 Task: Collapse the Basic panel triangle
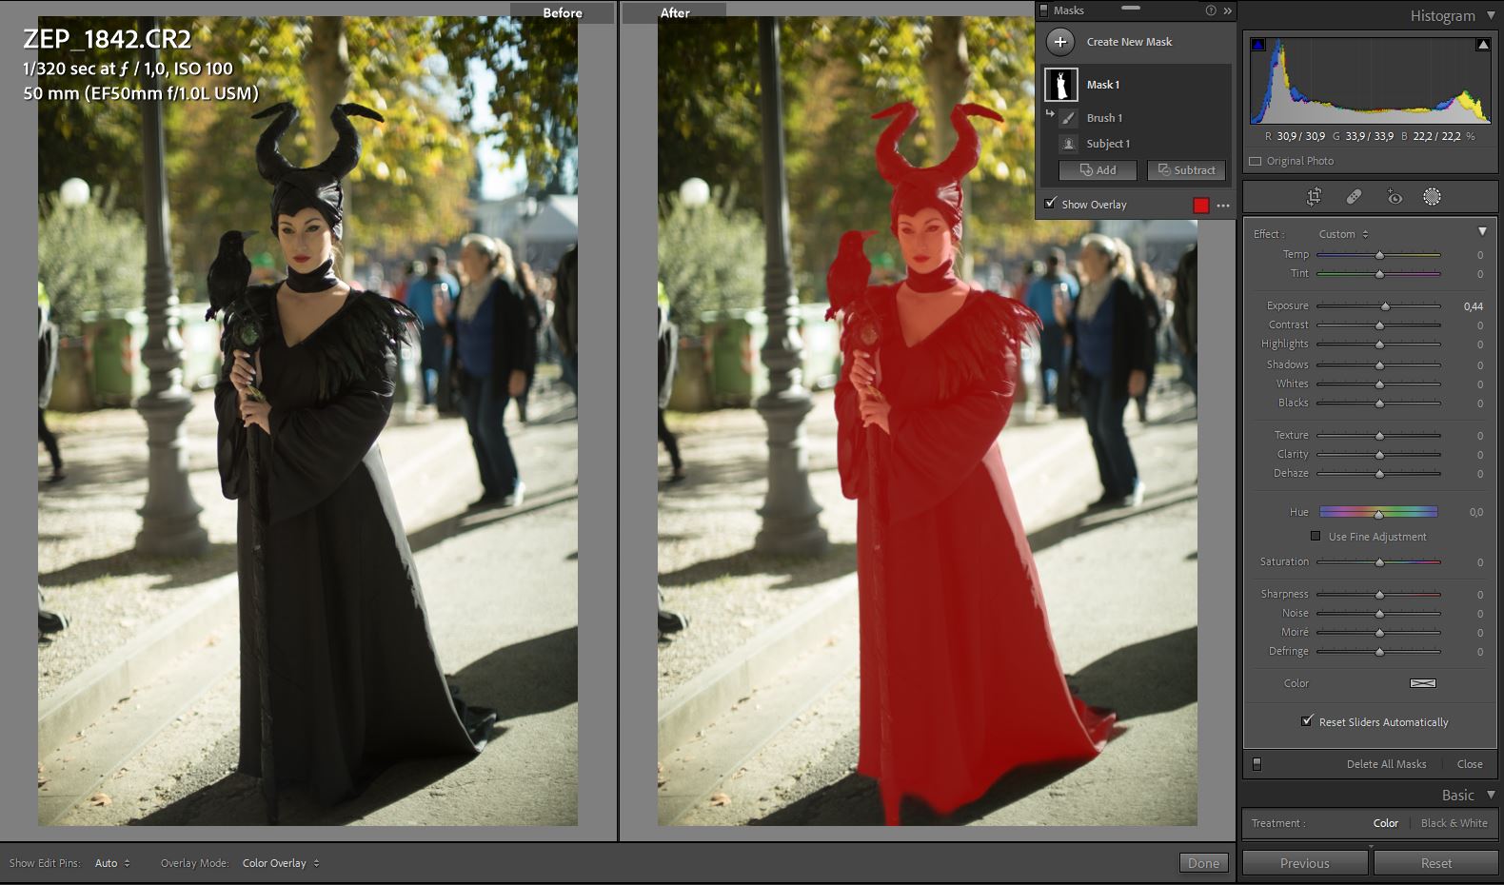tap(1491, 795)
